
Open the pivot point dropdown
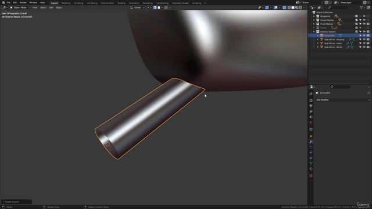pyautogui.click(x=149, y=8)
